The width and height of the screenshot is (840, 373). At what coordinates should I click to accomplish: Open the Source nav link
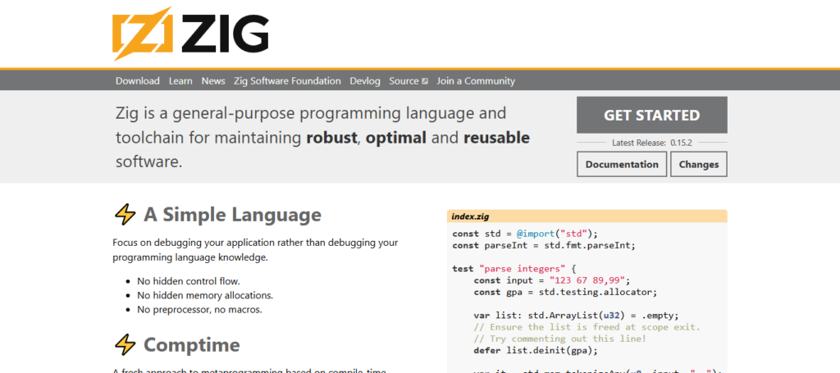pyautogui.click(x=404, y=81)
